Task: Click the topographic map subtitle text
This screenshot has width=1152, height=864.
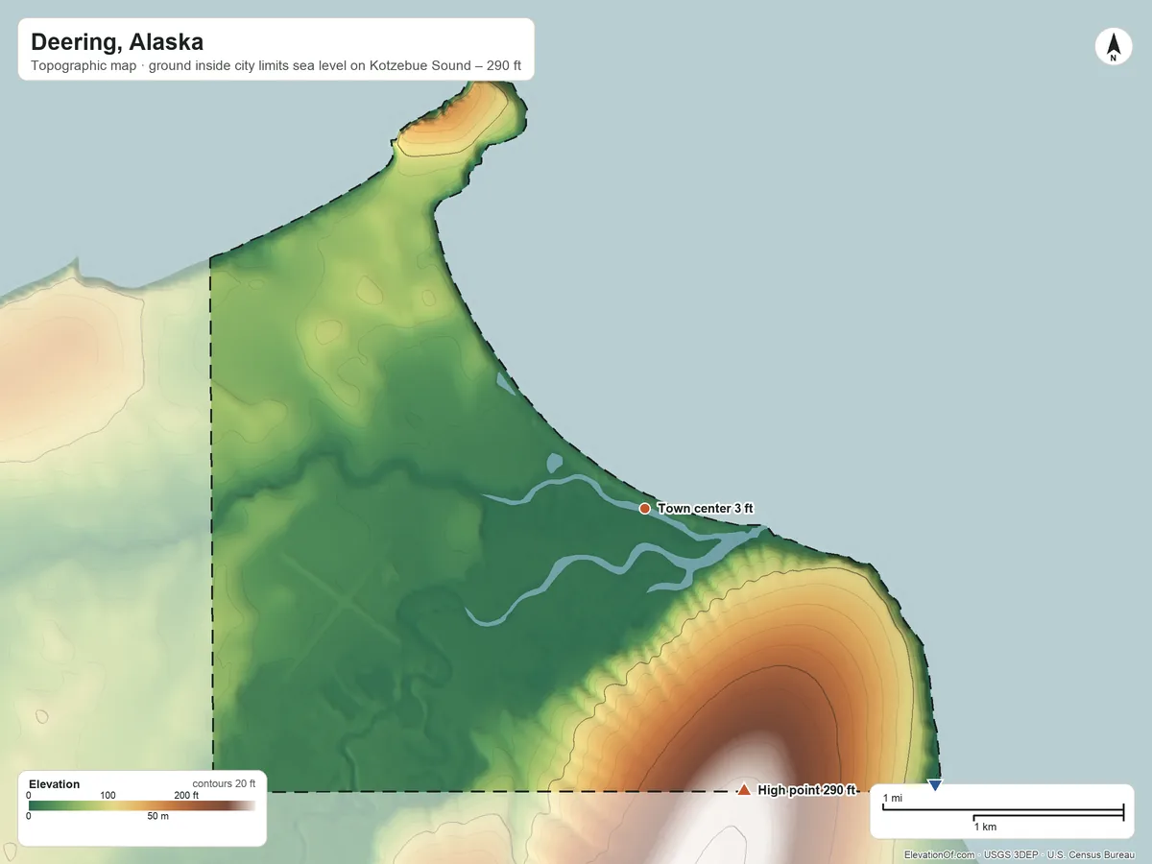Action: [x=276, y=68]
